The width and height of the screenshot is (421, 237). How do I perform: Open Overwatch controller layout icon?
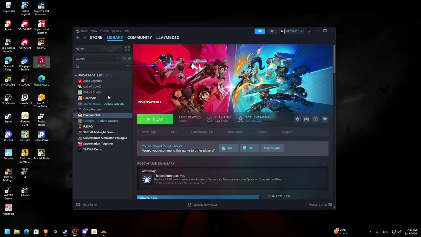[307, 119]
